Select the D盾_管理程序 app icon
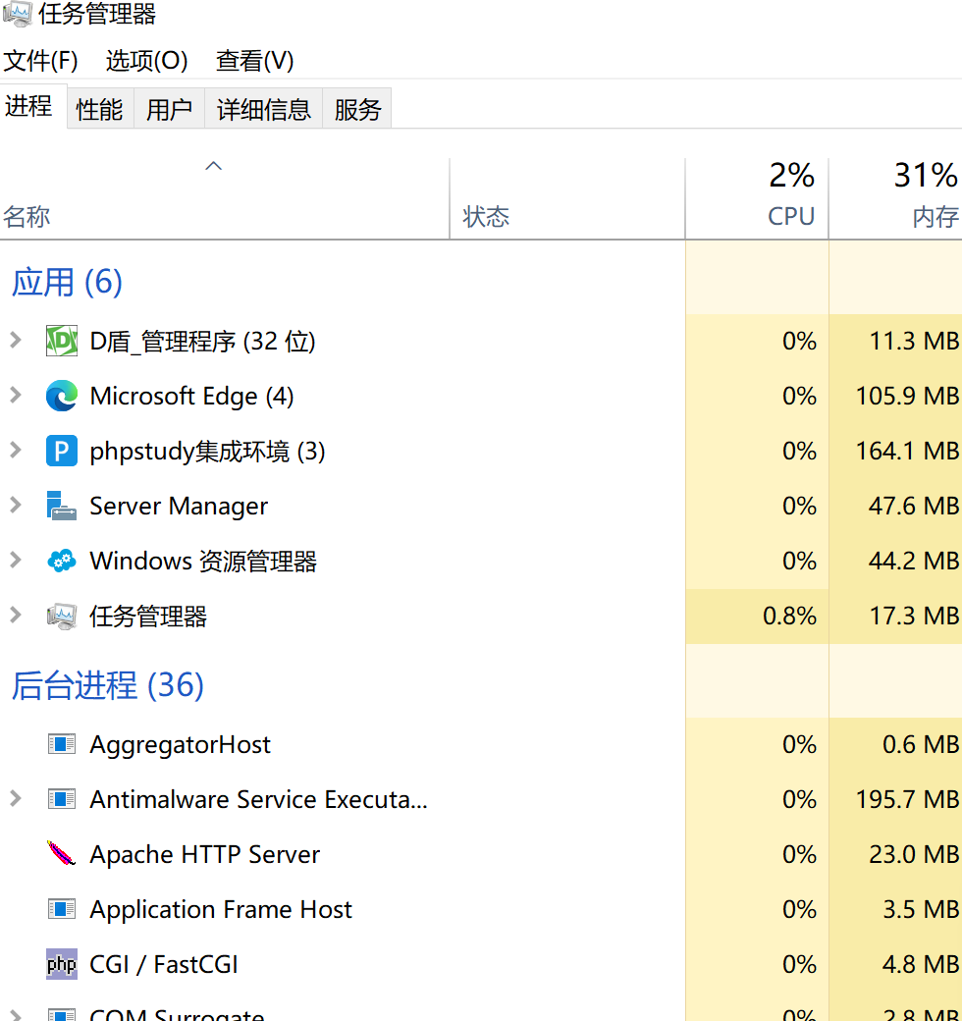This screenshot has width=962, height=1021. [62, 341]
